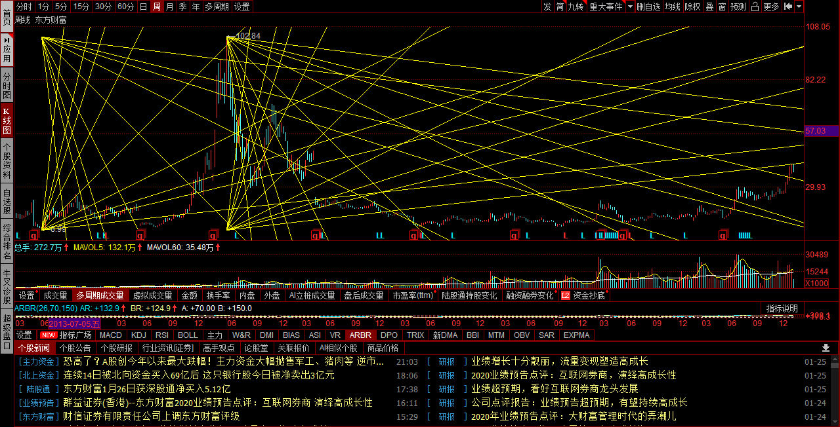The height and width of the screenshot is (427, 840).
Task: Click the 简 toolbar button
Action: click(560, 7)
